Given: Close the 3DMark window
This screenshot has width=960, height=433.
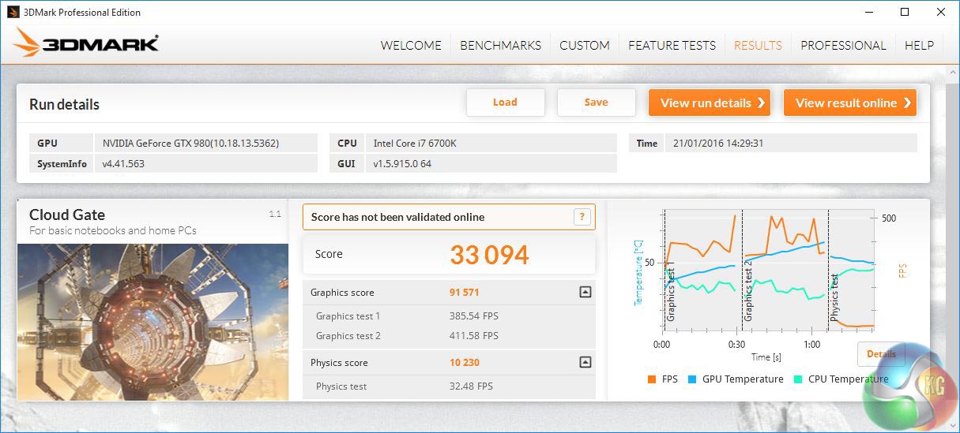Looking at the screenshot, I should click(x=941, y=12).
